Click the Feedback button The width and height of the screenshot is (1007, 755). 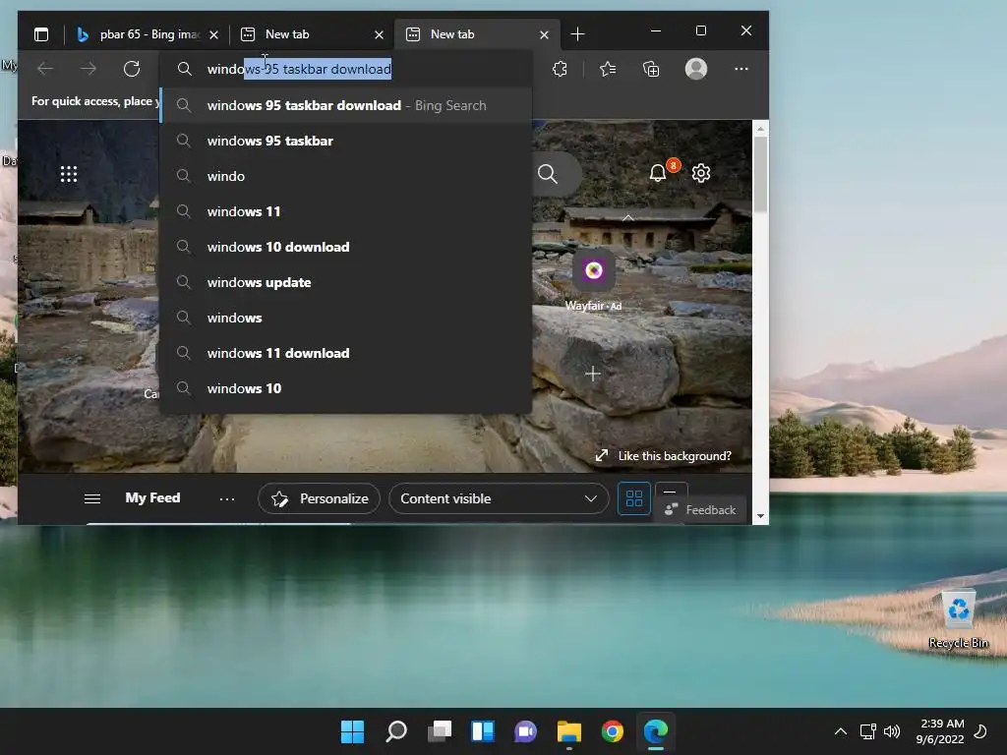point(701,510)
